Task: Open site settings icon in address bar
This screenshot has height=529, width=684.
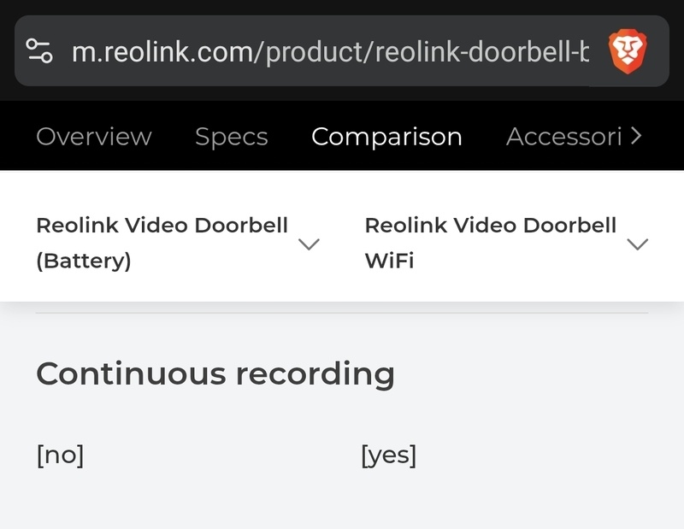Action: [x=40, y=51]
